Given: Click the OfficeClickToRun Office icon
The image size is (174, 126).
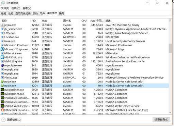Looking at the screenshot, I should click(x=2, y=110).
